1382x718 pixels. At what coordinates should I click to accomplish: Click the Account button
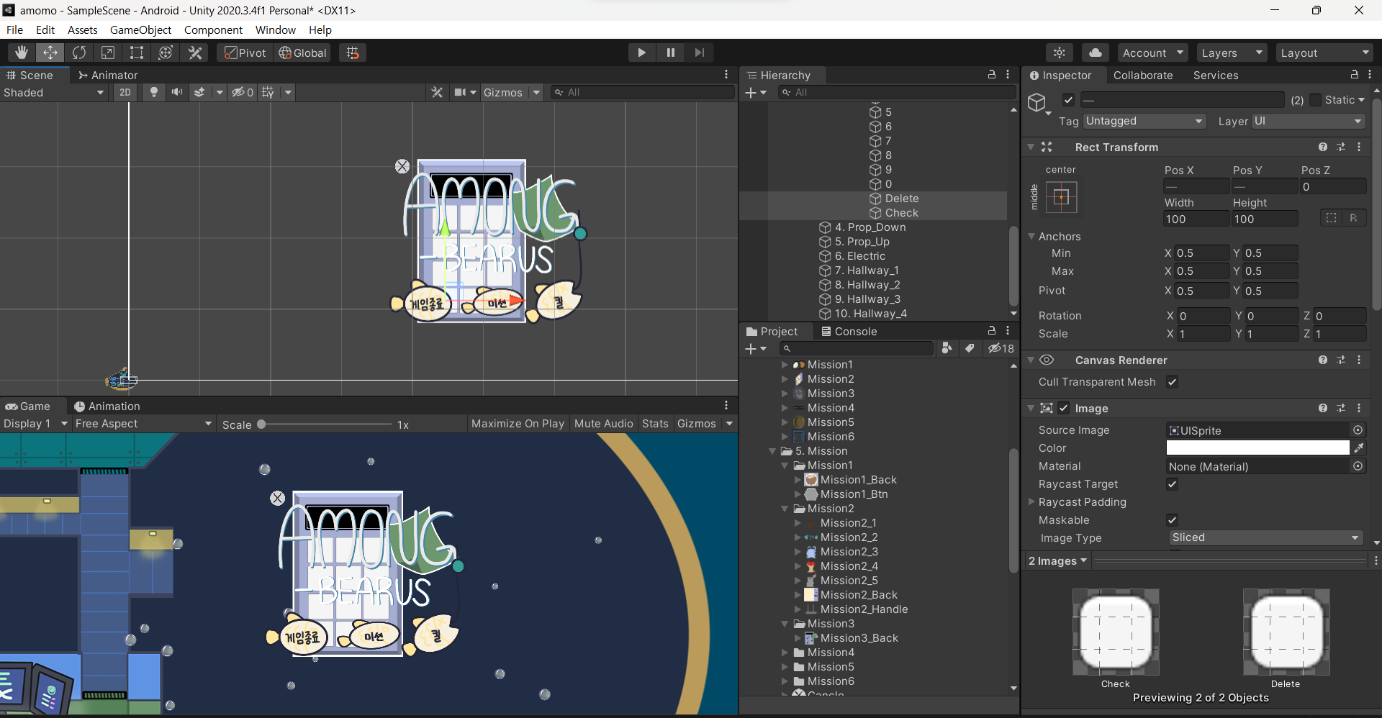coord(1152,53)
